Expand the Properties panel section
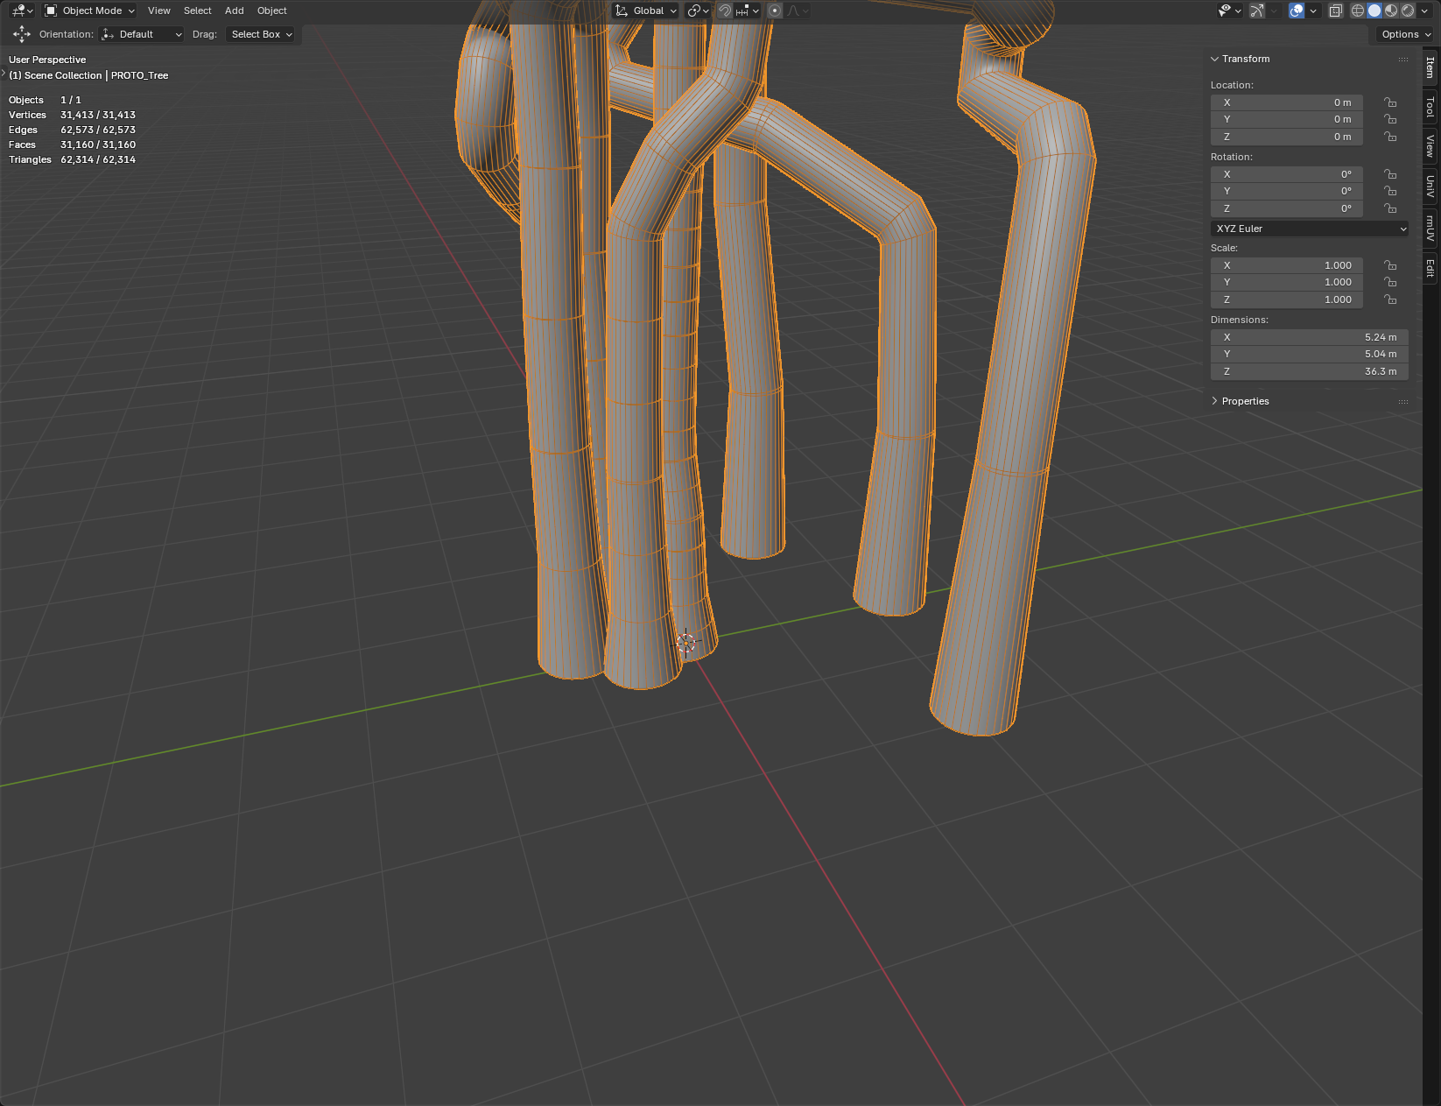This screenshot has height=1106, width=1441. (x=1245, y=401)
